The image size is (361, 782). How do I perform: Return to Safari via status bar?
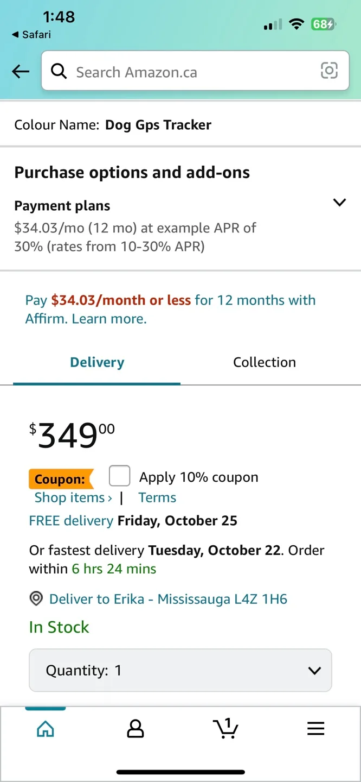click(x=31, y=34)
